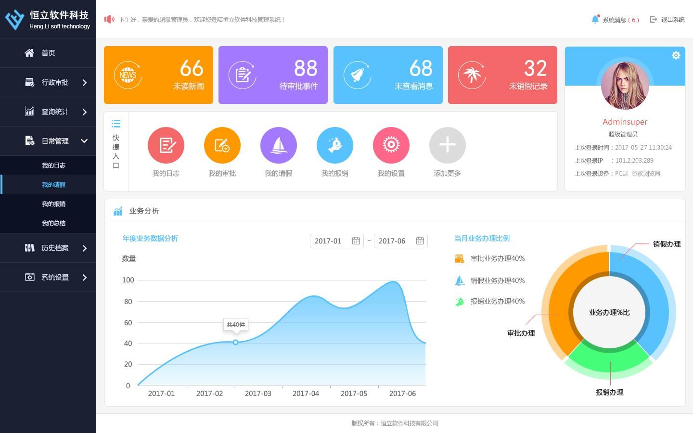The image size is (693, 433).
Task: Click the Adminsuper profile avatar
Action: [x=625, y=85]
